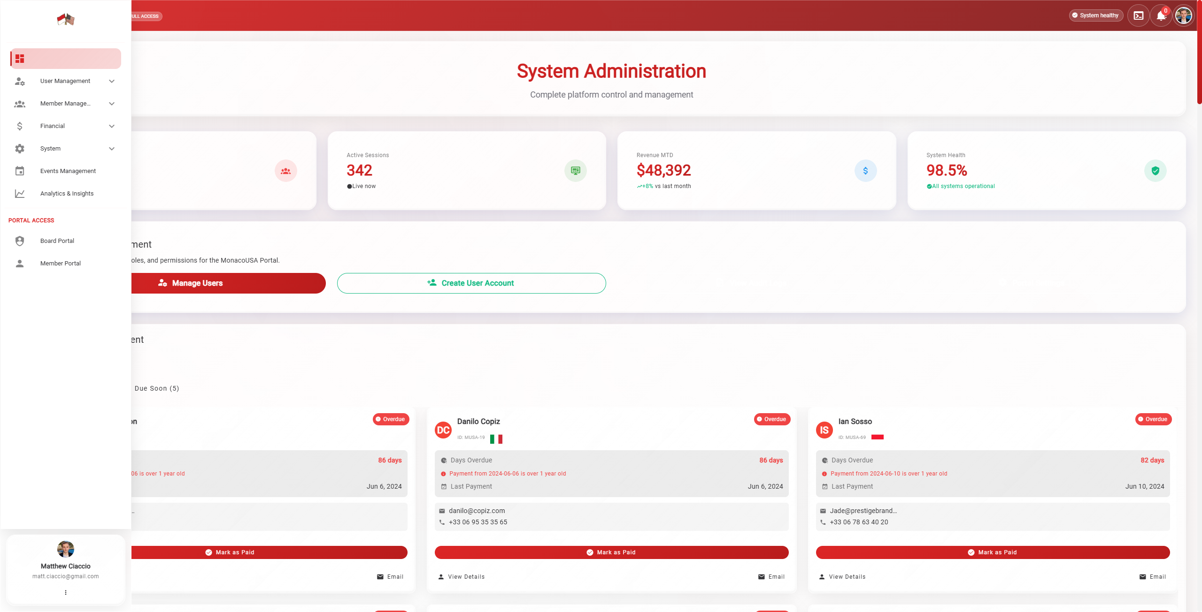Click the Active Sessions monitor icon
Screen dimensions: 1202x612
(575, 171)
